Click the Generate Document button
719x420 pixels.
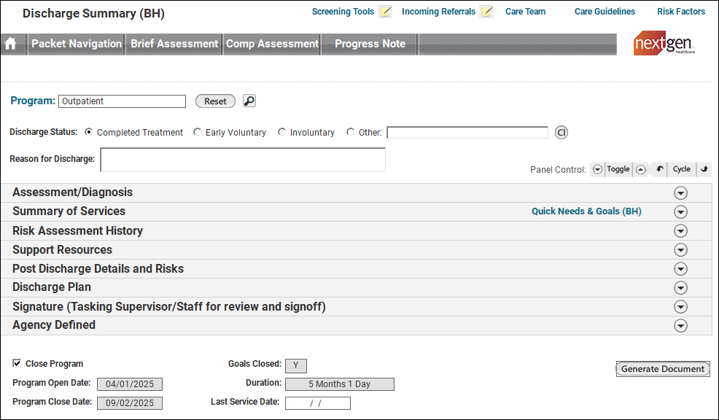(662, 369)
